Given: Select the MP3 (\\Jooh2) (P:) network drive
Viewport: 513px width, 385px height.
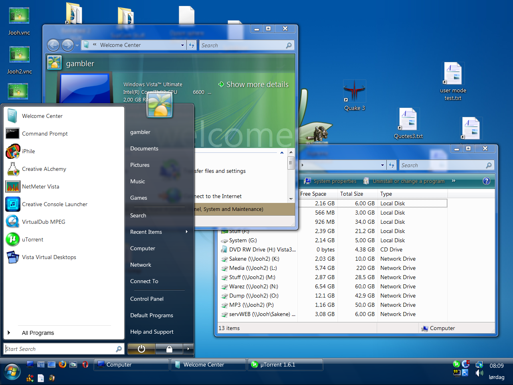Looking at the screenshot, I should [x=333, y=305].
